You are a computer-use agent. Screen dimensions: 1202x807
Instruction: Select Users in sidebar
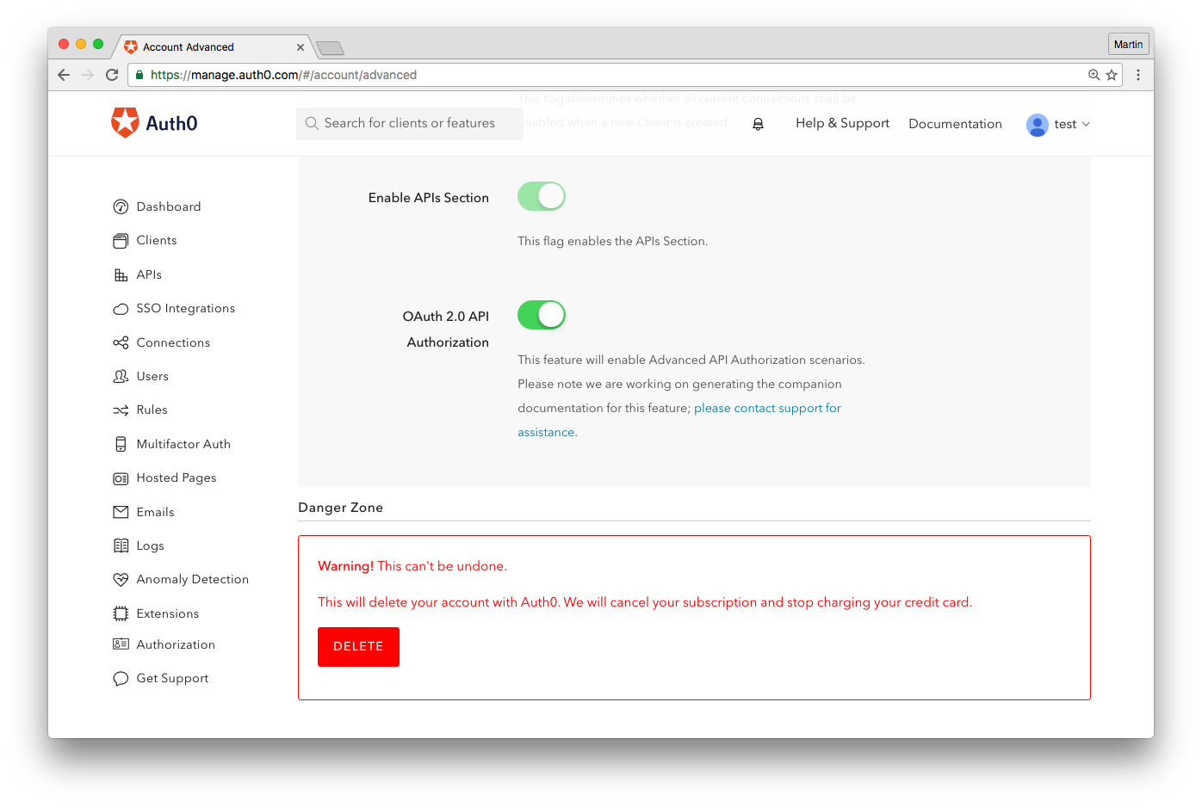coord(152,376)
